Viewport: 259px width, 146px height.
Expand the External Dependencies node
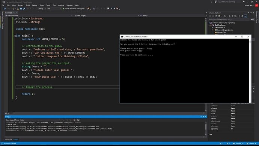coord(212,30)
